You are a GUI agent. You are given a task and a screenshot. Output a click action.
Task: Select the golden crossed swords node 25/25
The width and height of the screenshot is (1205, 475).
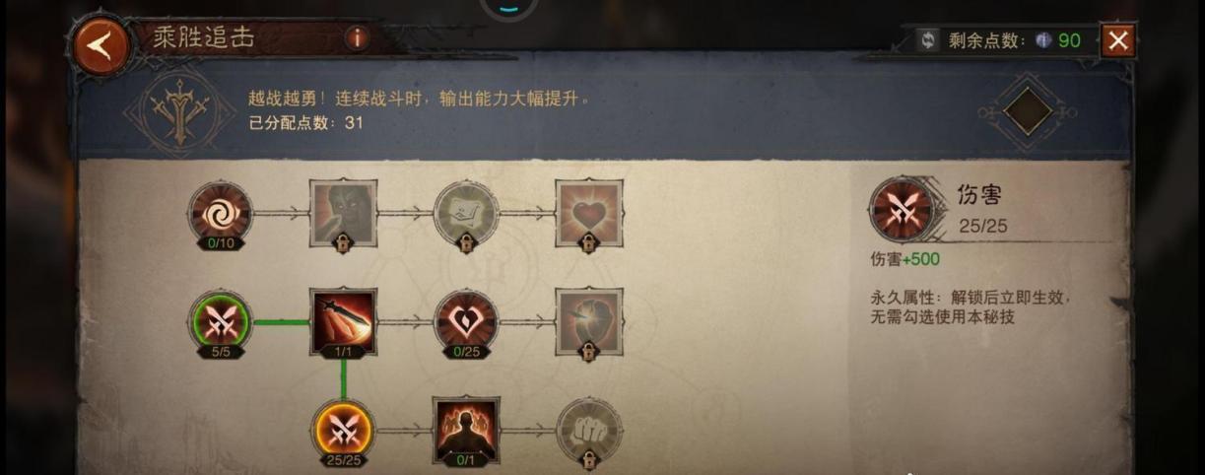(x=343, y=431)
